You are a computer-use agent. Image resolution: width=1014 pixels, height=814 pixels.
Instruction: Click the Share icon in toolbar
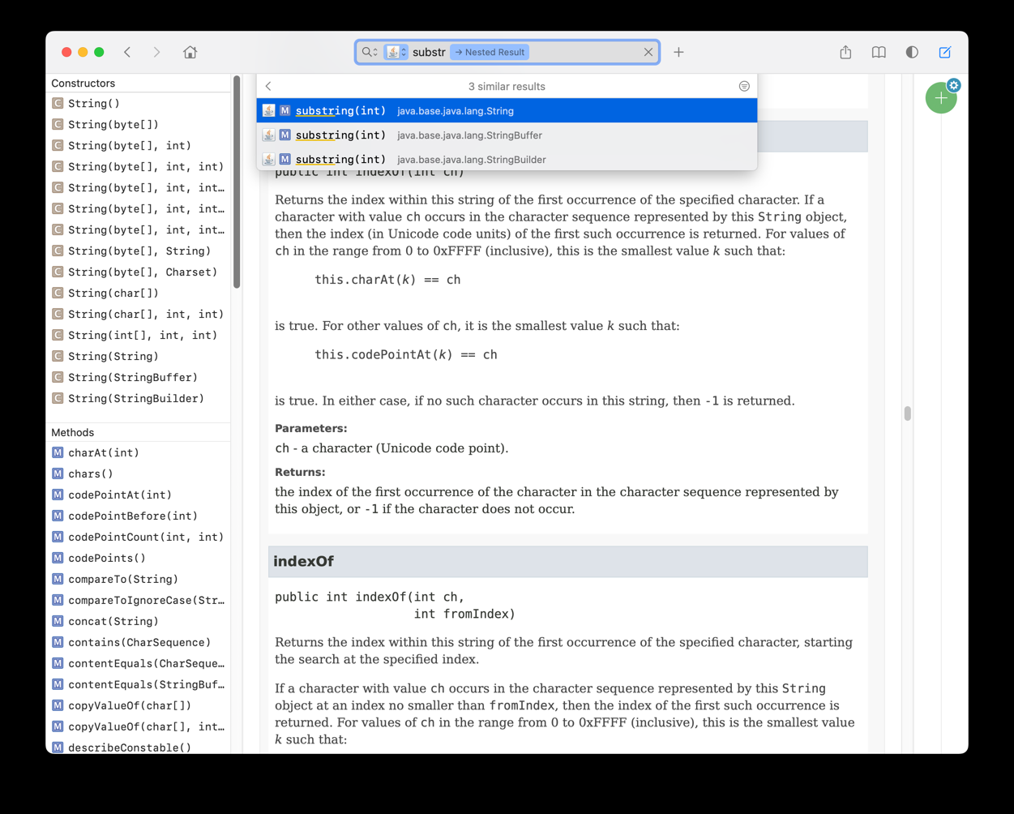tap(845, 52)
